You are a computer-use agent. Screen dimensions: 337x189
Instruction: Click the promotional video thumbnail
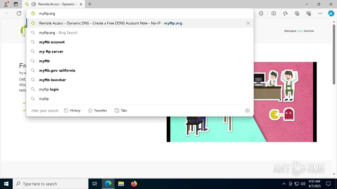[x=241, y=102]
